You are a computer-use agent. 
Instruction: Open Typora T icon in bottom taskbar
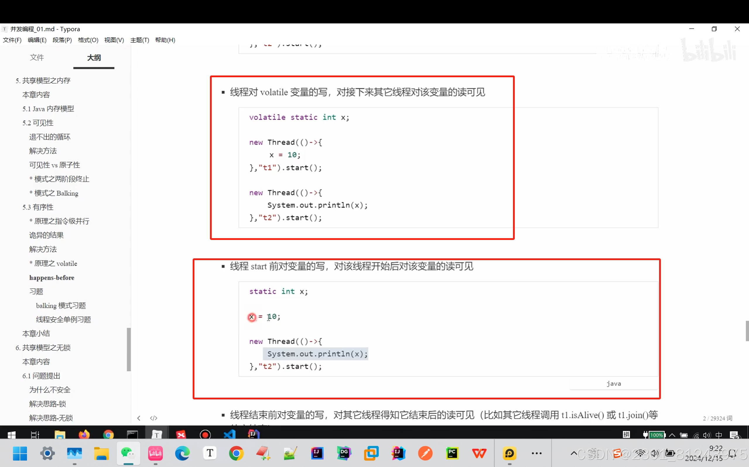(x=210, y=453)
